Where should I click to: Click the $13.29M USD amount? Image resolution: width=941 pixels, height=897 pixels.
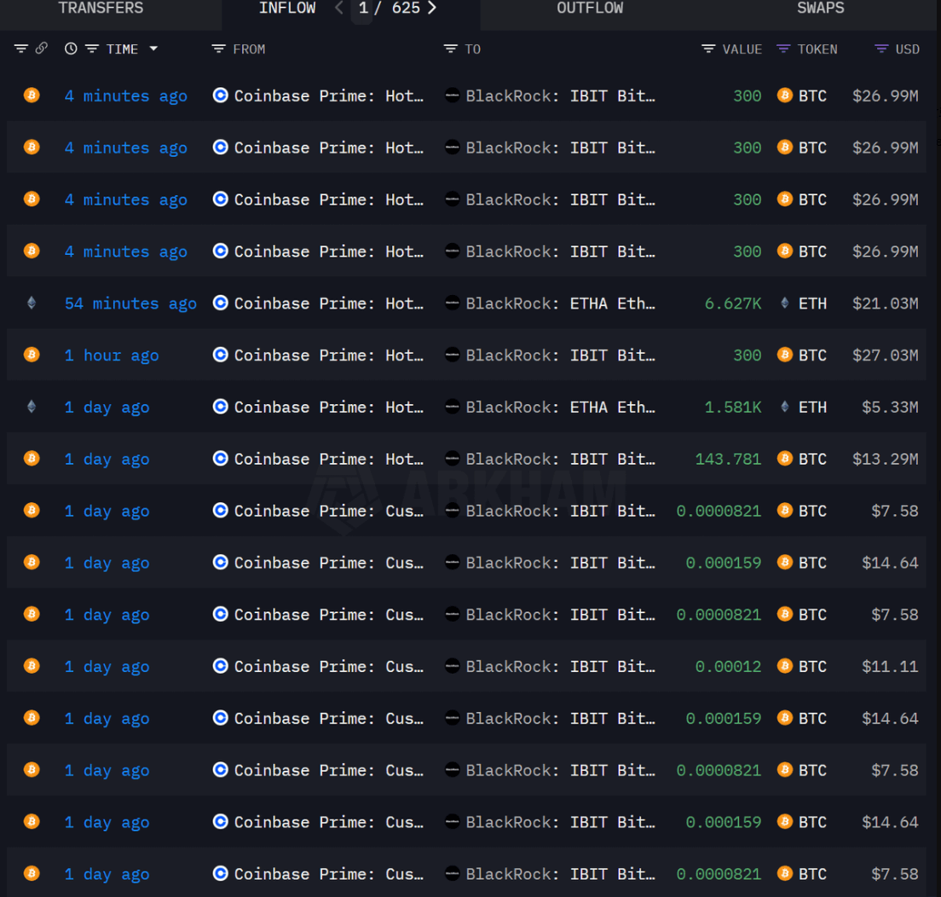point(886,460)
